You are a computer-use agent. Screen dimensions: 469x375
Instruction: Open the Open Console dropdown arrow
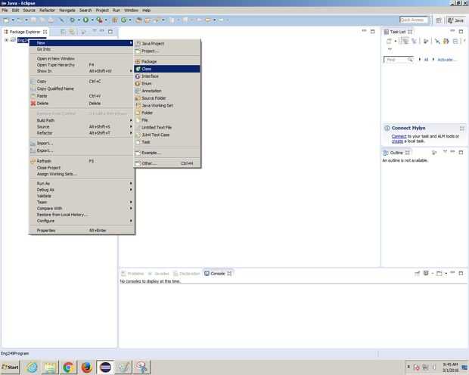(x=446, y=274)
